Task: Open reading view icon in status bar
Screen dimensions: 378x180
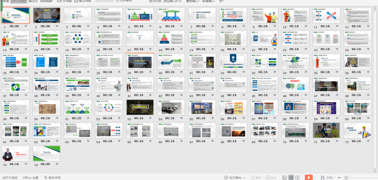Action: (x=297, y=178)
